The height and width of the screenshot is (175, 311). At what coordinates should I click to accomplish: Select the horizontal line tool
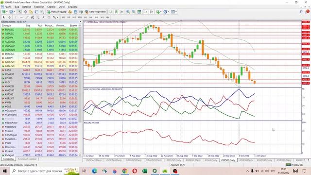coord(21,17)
